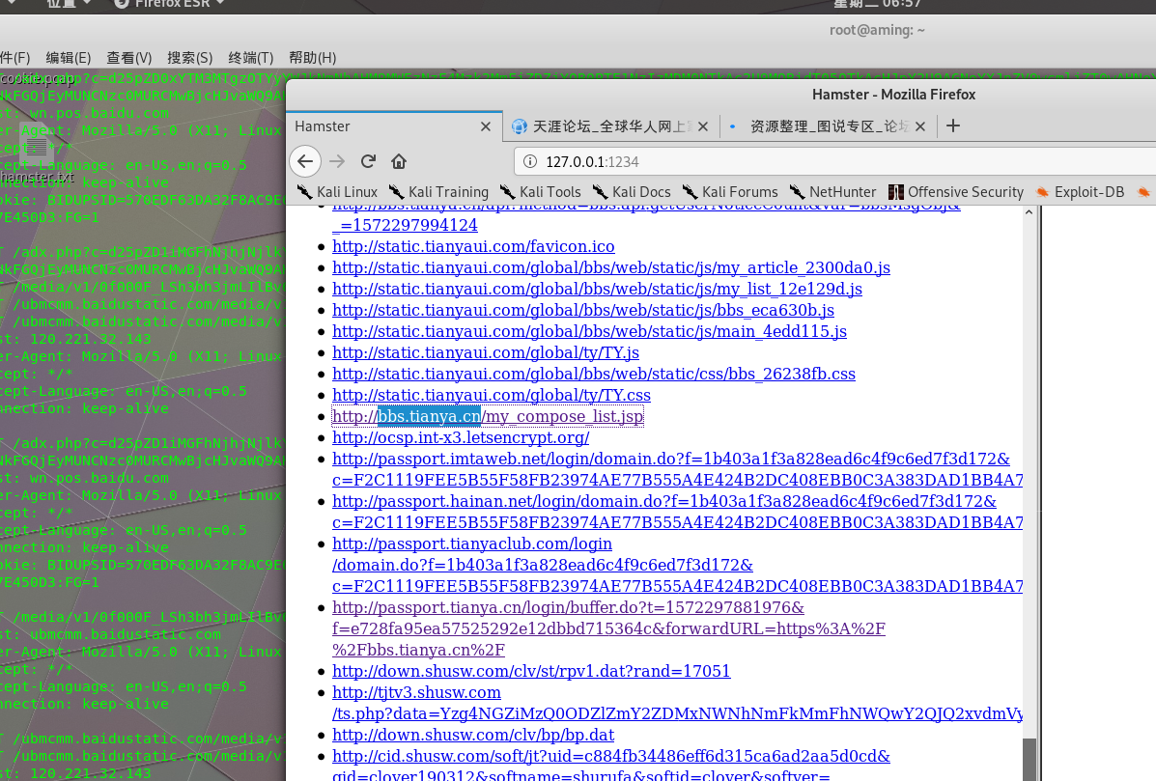
Task: Switch to the 资源整理_图说专区 tab
Action: click(828, 126)
